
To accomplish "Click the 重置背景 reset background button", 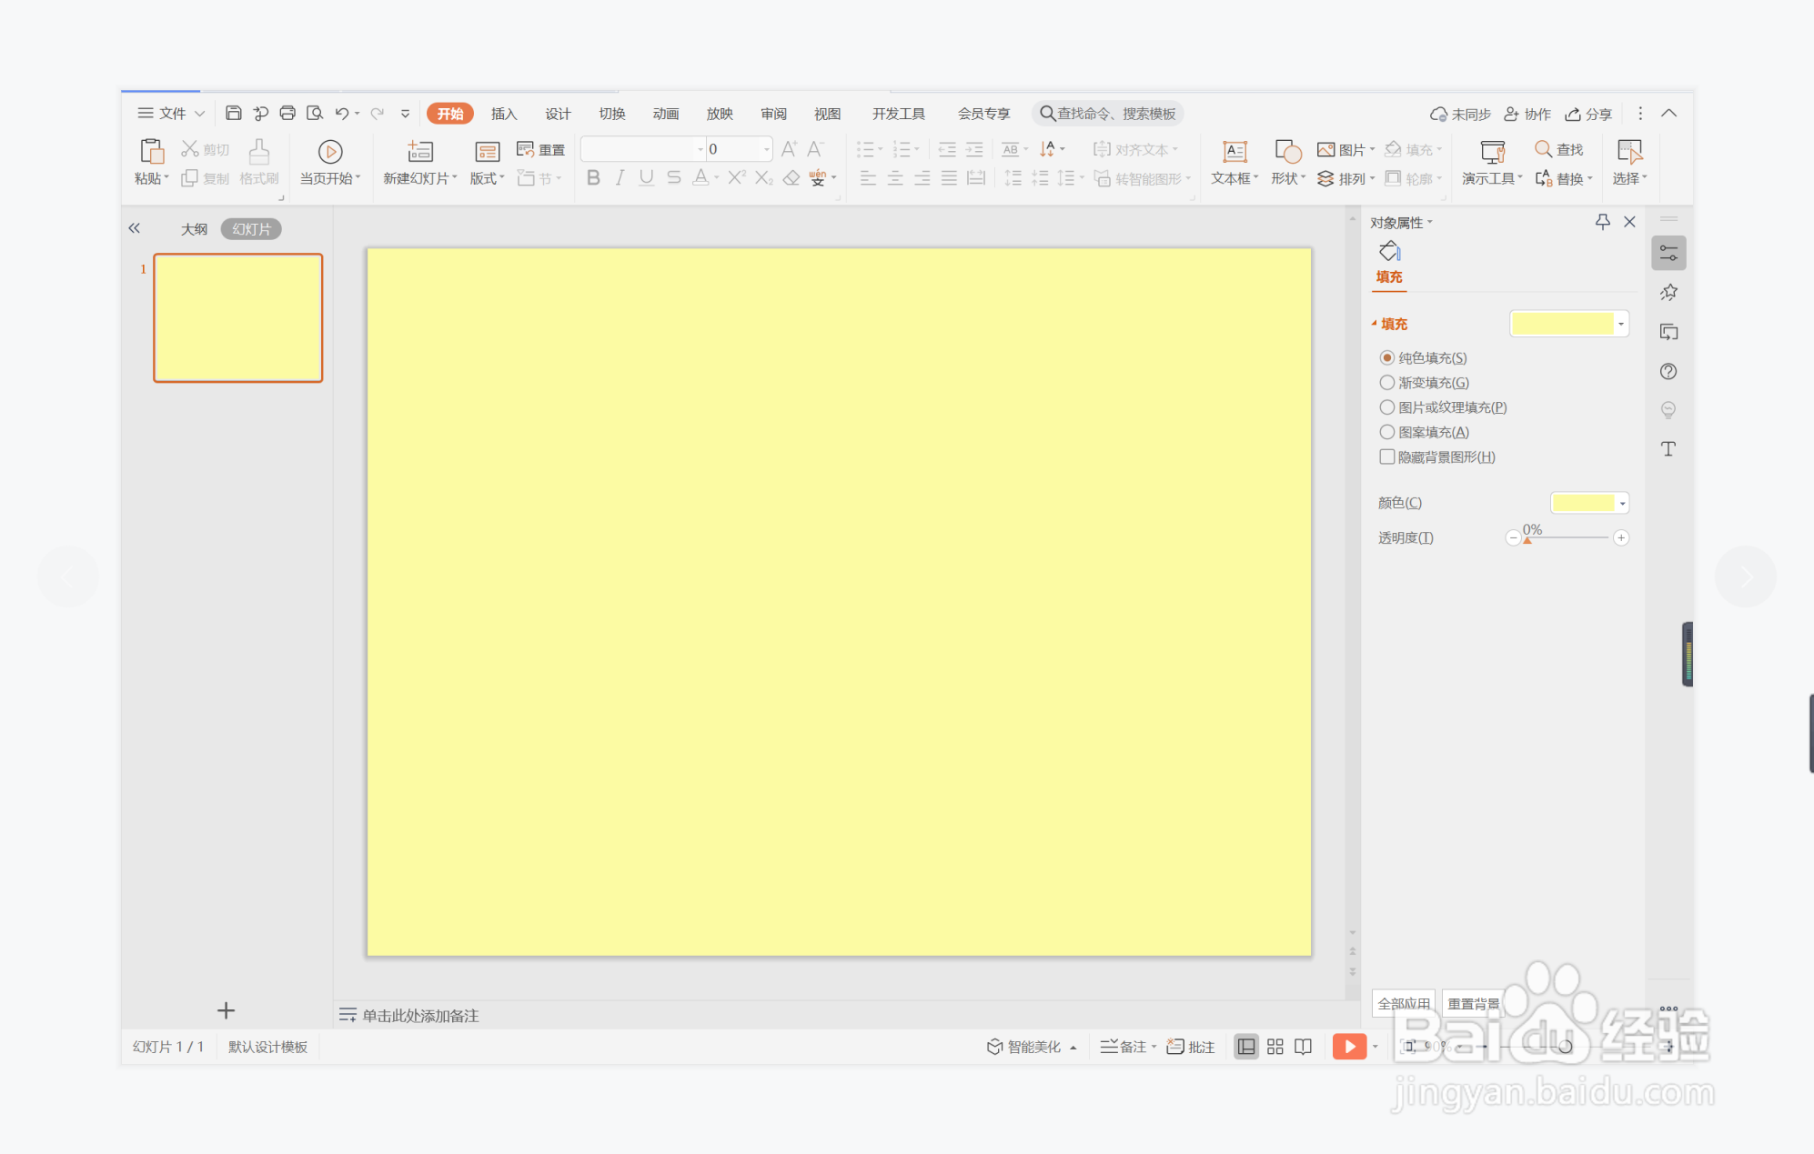I will pos(1473,1003).
